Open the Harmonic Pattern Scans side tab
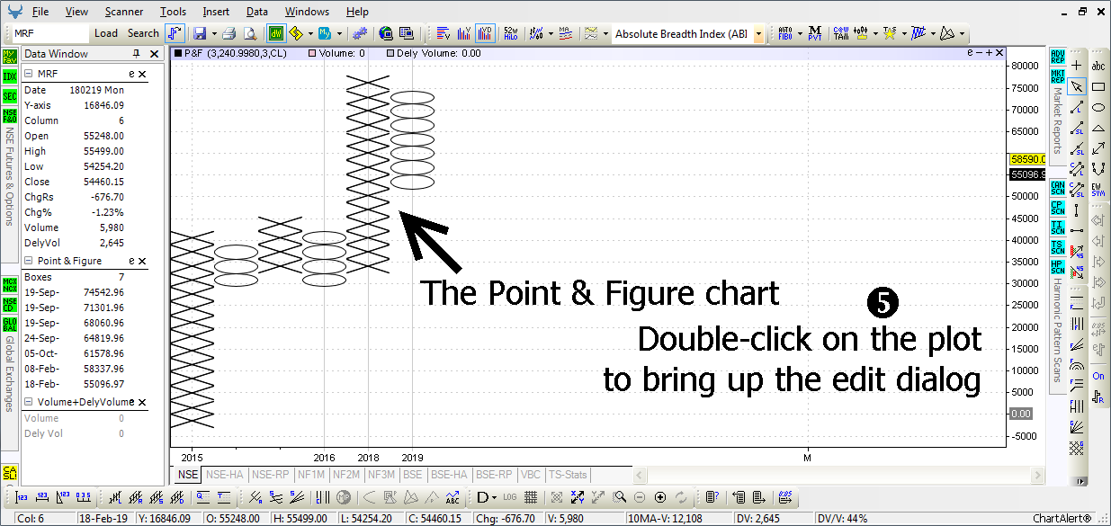 pyautogui.click(x=1058, y=328)
